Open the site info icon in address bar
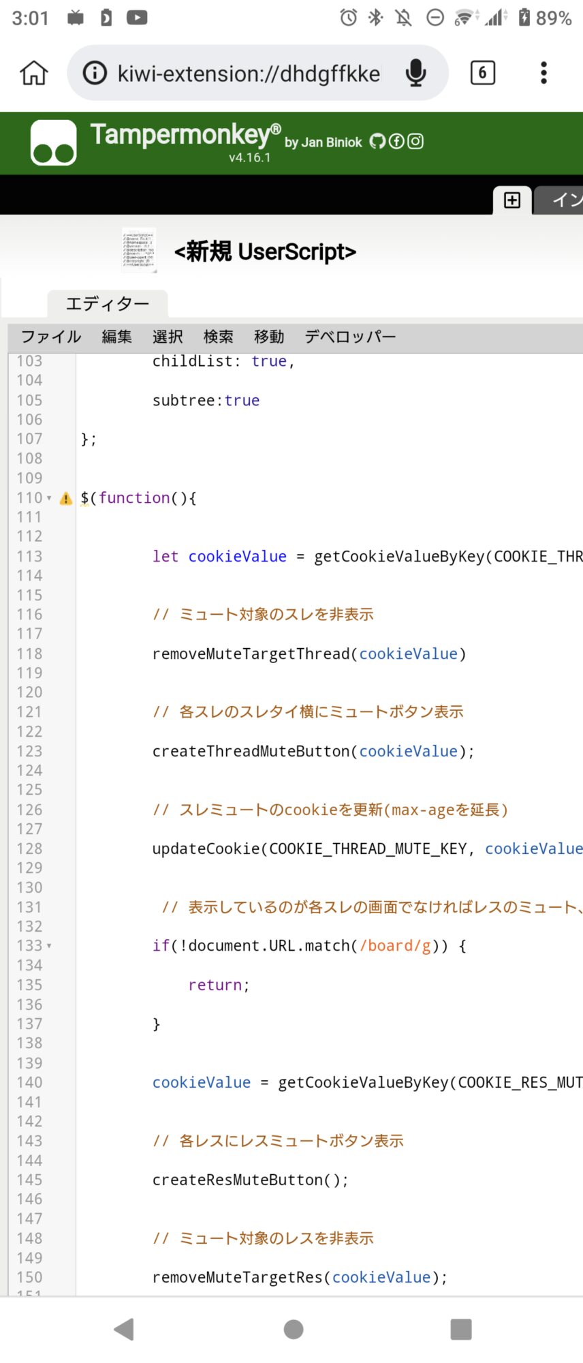 tap(95, 73)
